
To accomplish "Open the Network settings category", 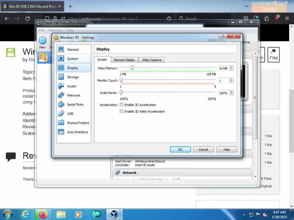I will pos(74,95).
